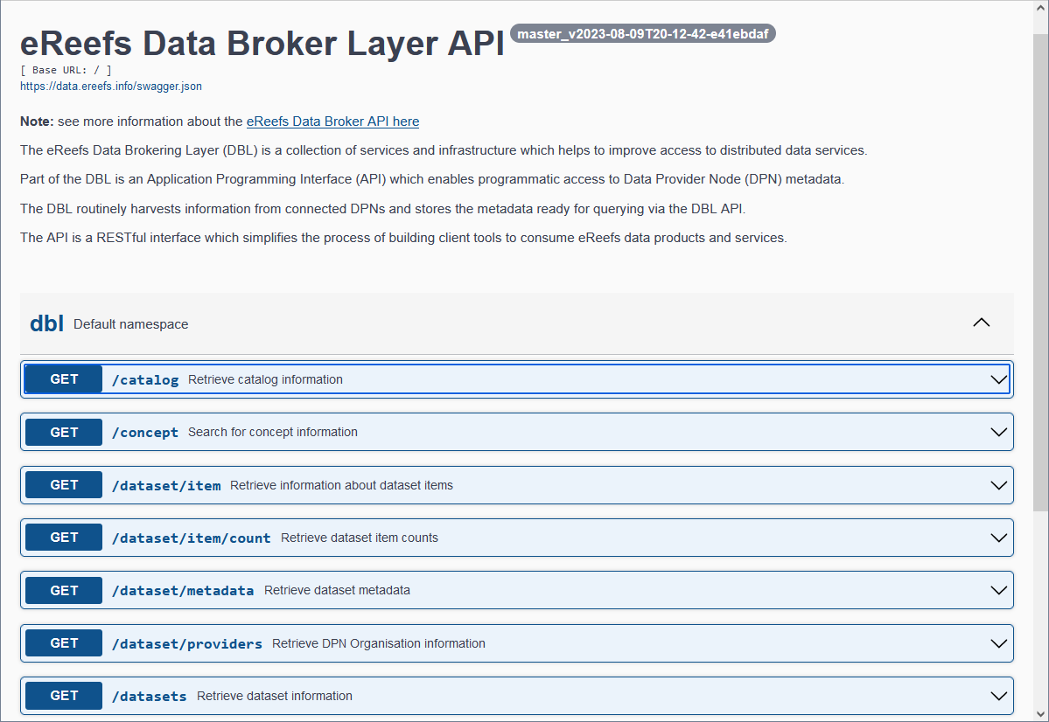
Task: Click 'Retrieve dataset metadata' description
Action: coord(337,590)
